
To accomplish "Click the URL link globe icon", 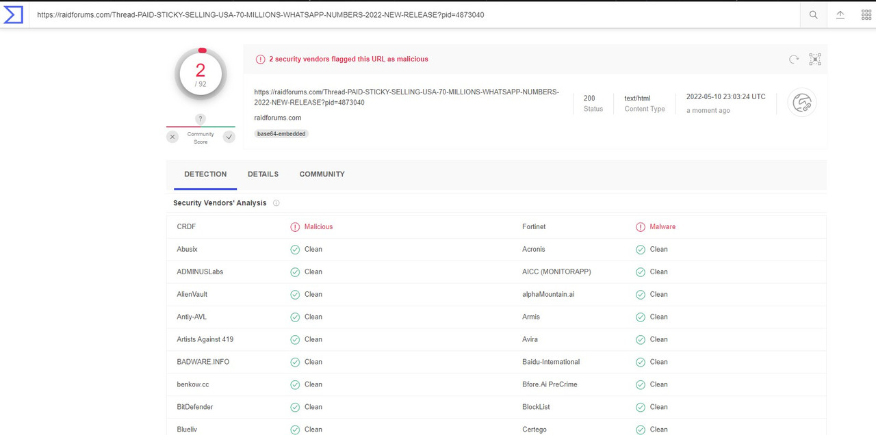I will 801,103.
